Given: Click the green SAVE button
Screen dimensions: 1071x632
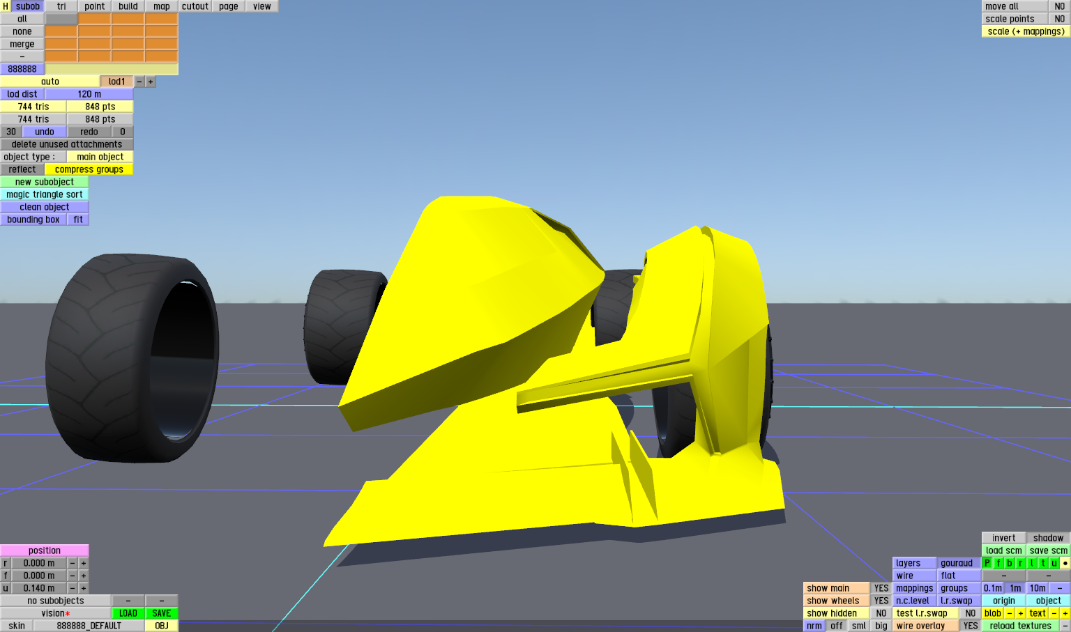Looking at the screenshot, I should click(x=162, y=613).
